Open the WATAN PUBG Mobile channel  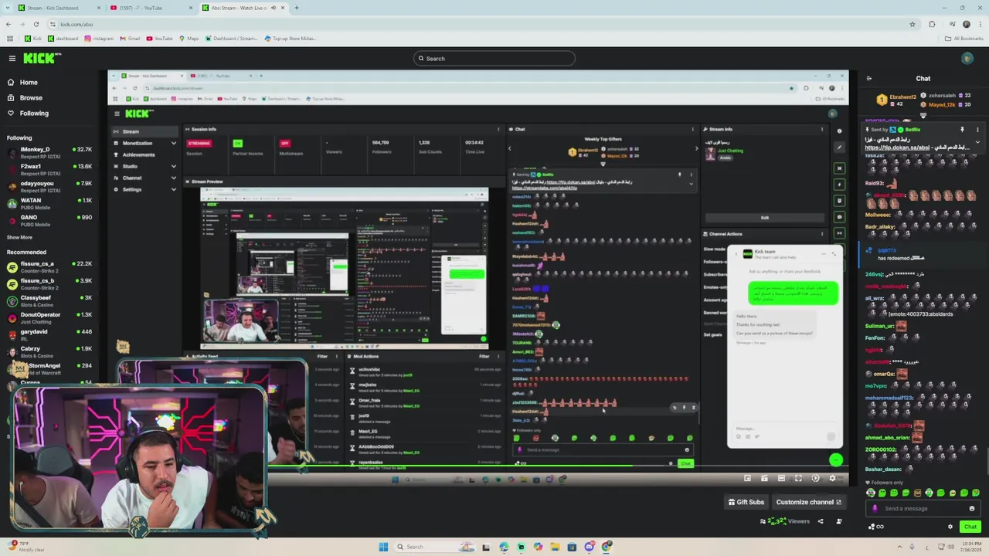point(49,203)
